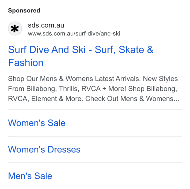Click the truncated description line ending 'Womens...'
Image resolution: width=190 pixels, height=189 pixels.
click(93, 98)
